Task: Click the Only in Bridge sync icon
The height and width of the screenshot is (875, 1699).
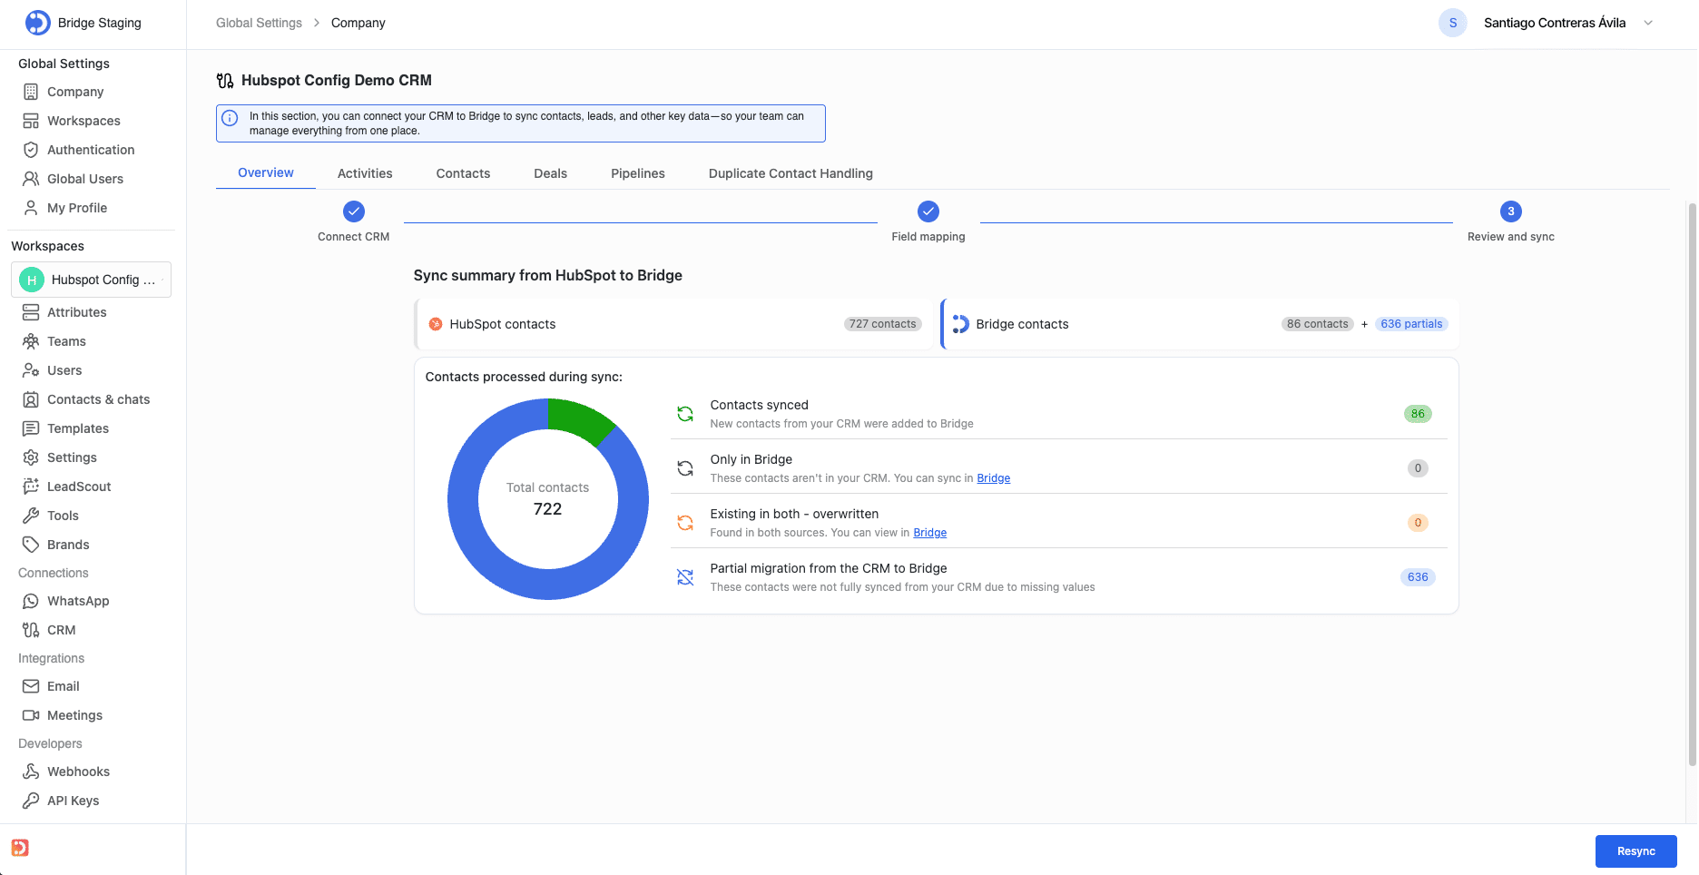Action: click(685, 468)
